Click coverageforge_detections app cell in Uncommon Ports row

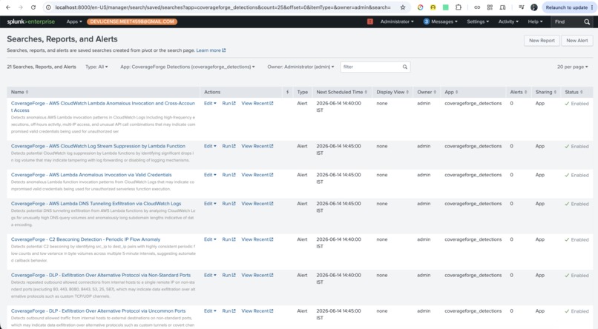473,311
